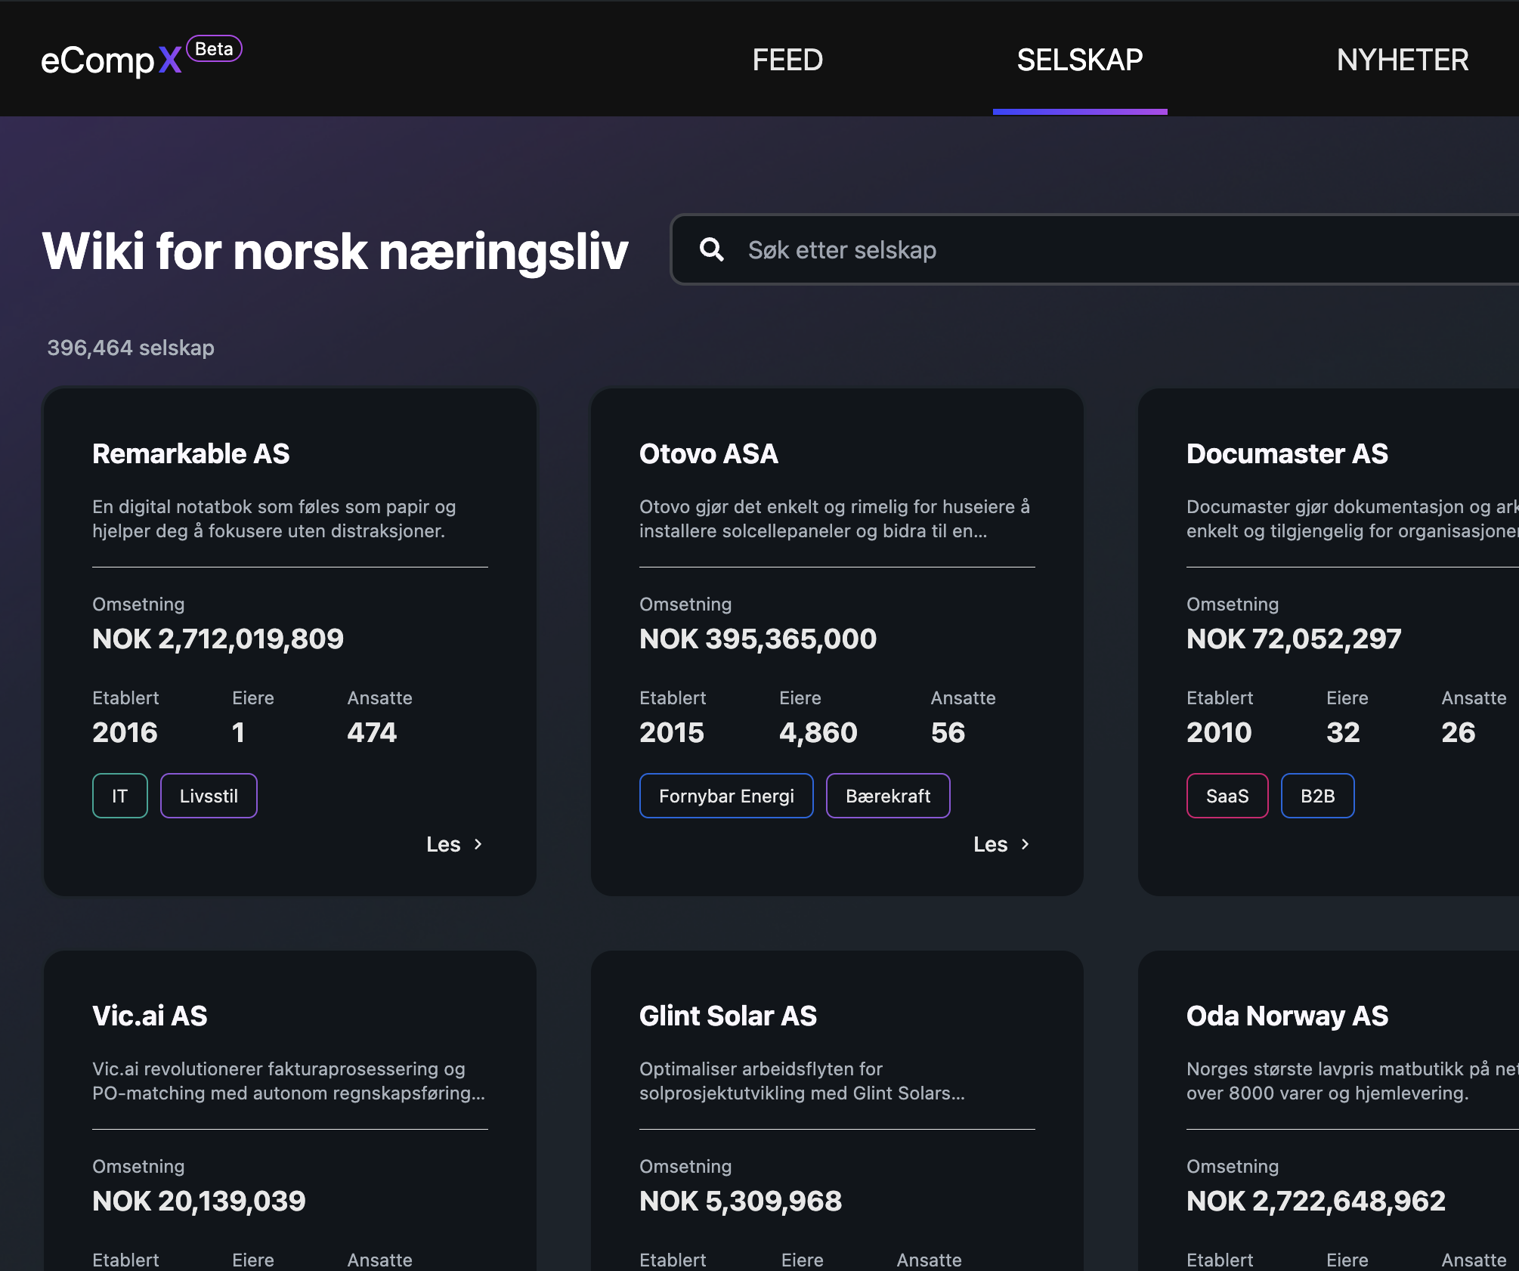The image size is (1519, 1271).
Task: Click the Les link on Remarkable AS card
Action: 444,844
